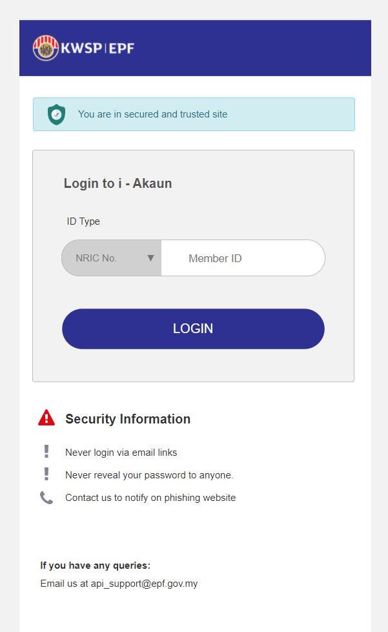Click the exclamation mark beside password warning
The height and width of the screenshot is (632, 388).
coord(46,474)
